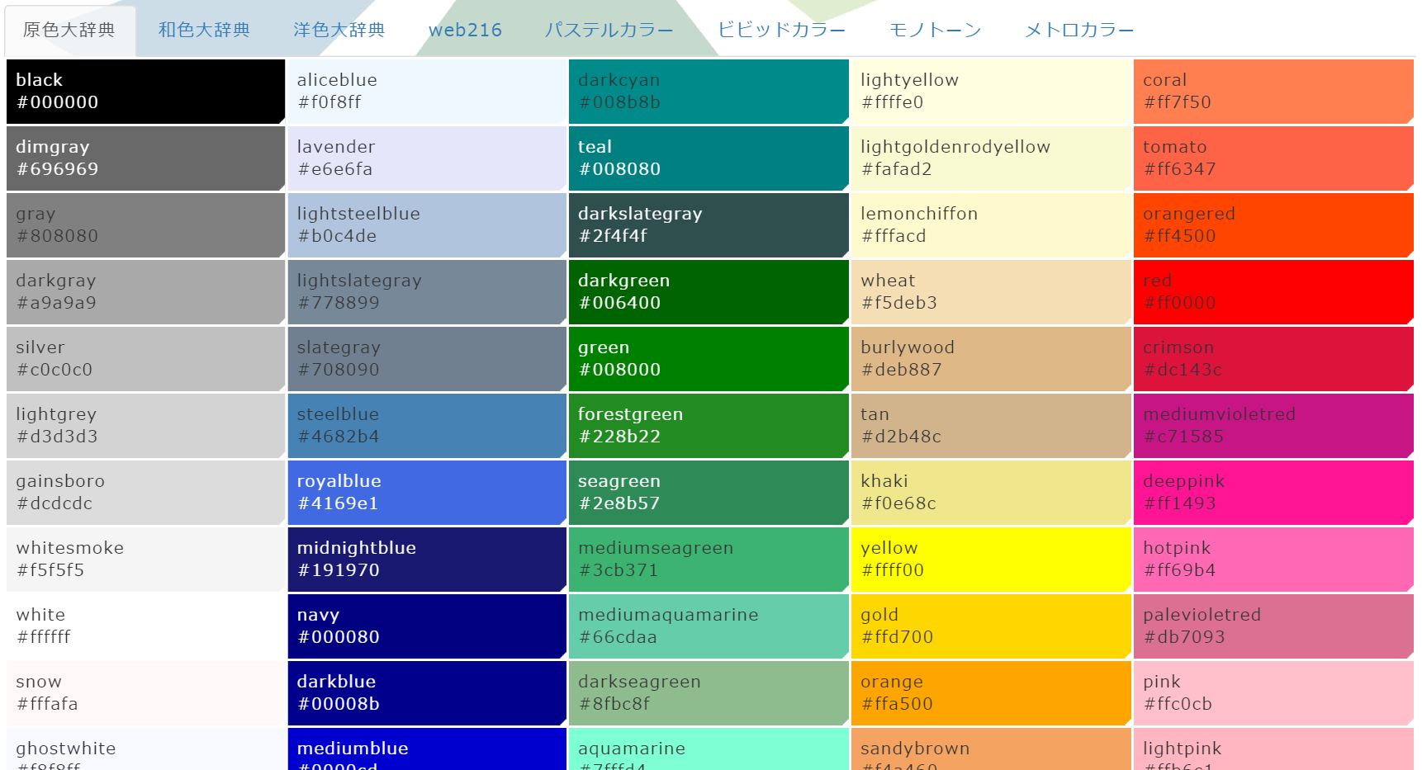Click the teal #008080 swatch

708,158
